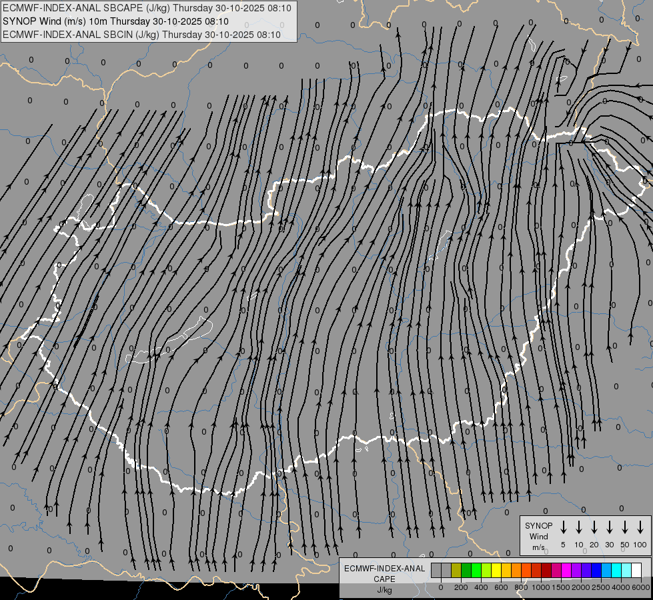Click the 600 tick label on CAPE scale

pos(501,587)
